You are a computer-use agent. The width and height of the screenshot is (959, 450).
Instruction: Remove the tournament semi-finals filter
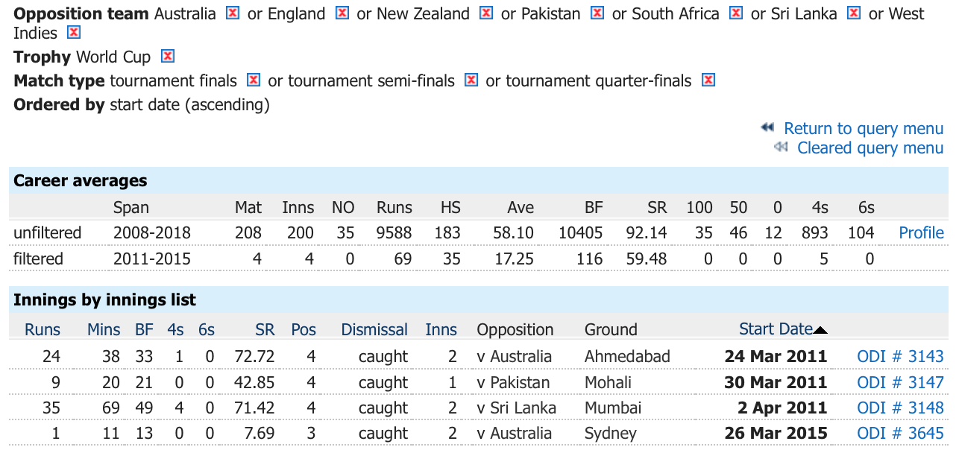471,80
